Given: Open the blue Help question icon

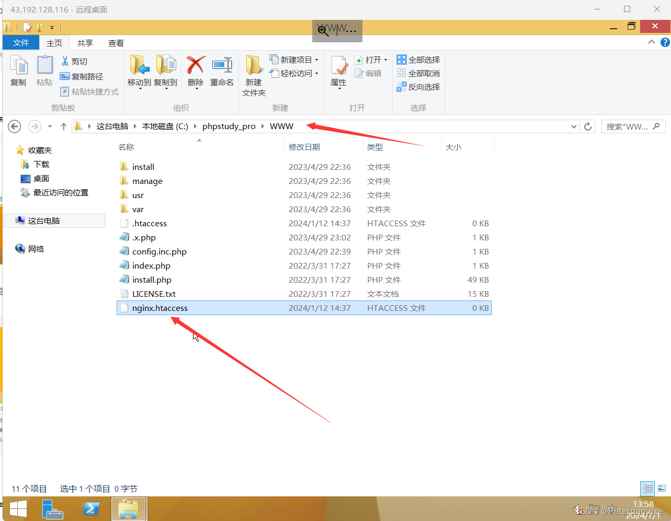Looking at the screenshot, I should pyautogui.click(x=665, y=42).
